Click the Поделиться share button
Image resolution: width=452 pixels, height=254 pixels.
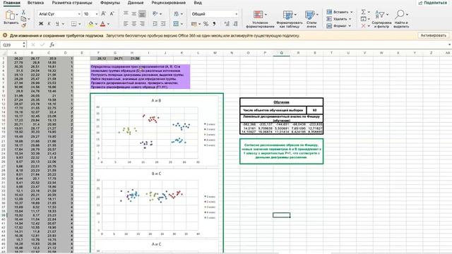[x=433, y=3]
